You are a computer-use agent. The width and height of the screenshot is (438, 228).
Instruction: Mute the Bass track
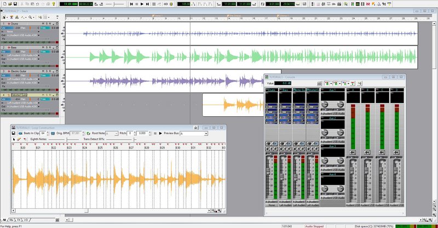pos(43,48)
